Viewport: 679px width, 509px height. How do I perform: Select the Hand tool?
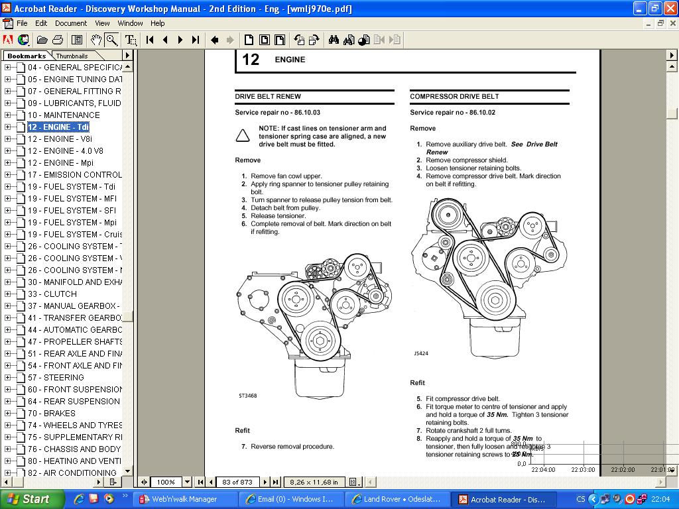(x=97, y=40)
